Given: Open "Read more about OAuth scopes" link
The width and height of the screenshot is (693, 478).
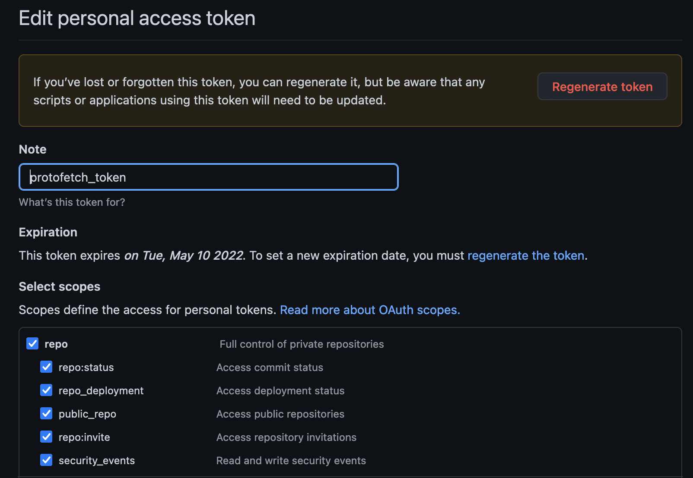Looking at the screenshot, I should pos(370,310).
